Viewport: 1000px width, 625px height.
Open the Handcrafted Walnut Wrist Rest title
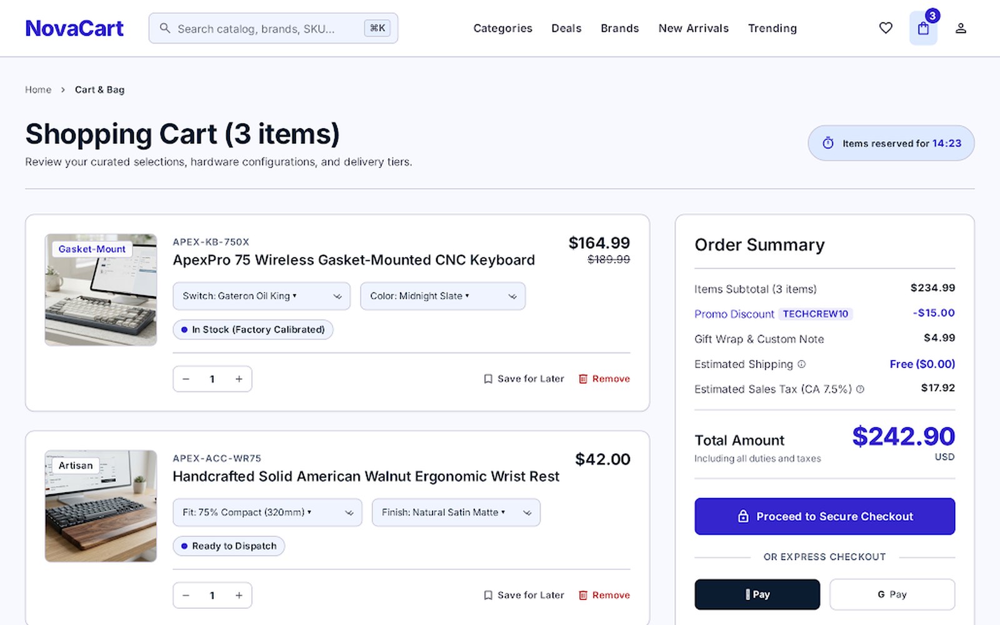(366, 476)
